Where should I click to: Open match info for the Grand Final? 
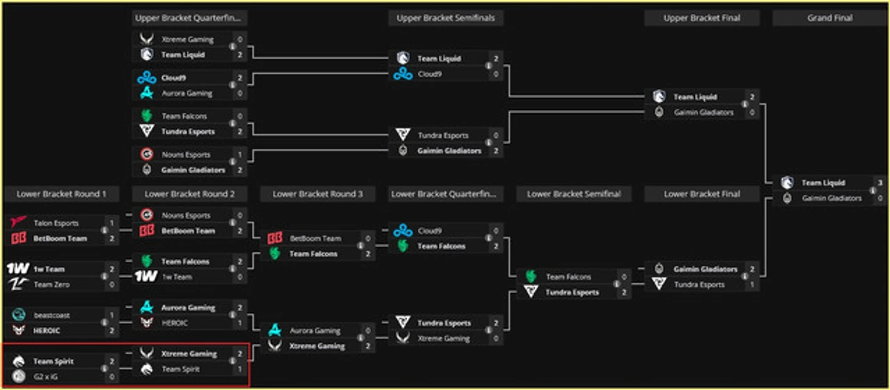[872, 190]
